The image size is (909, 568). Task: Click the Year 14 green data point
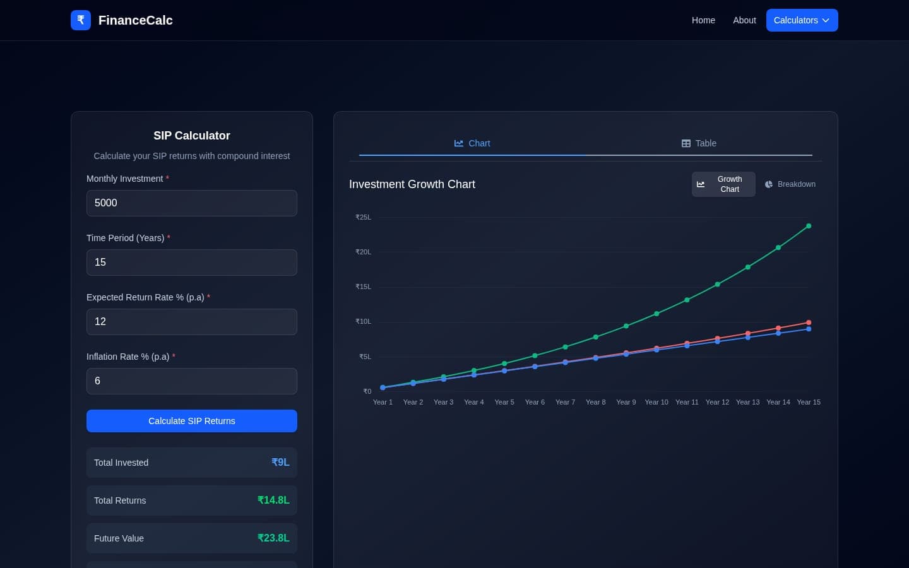click(778, 247)
